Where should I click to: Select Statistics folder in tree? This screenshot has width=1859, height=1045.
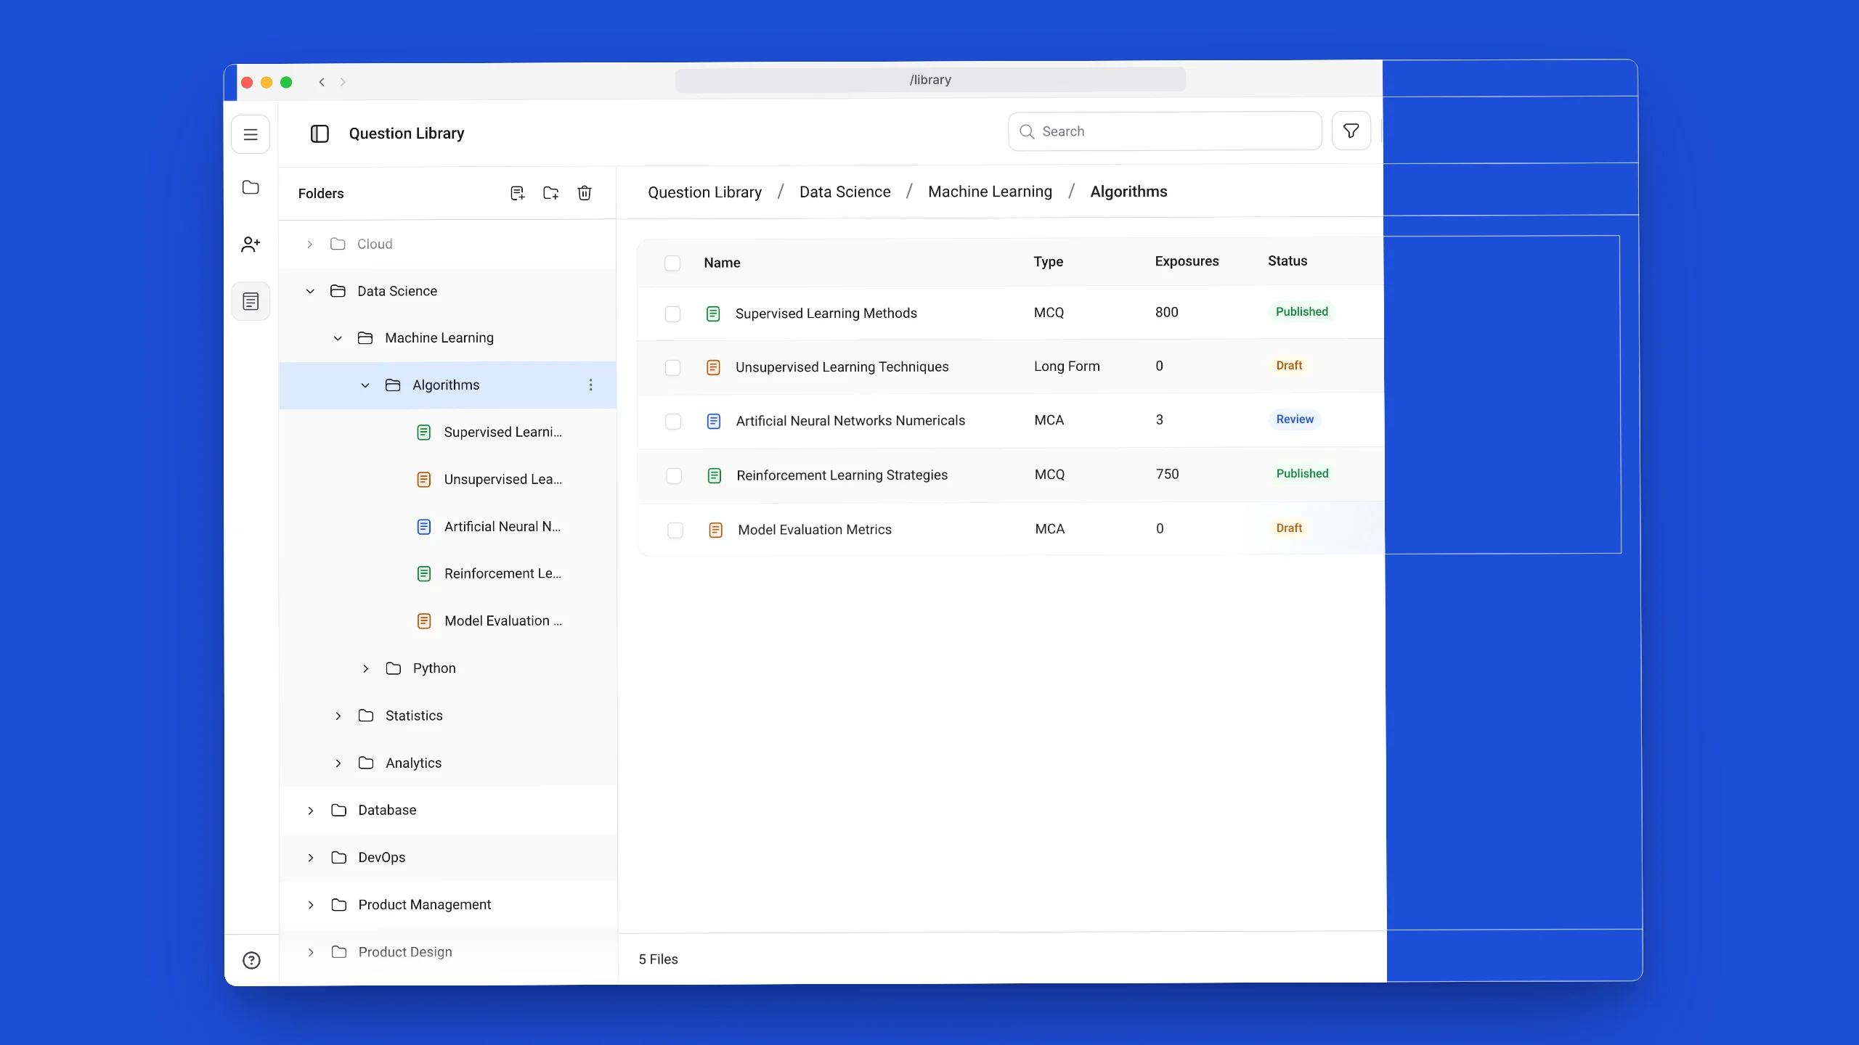(414, 716)
